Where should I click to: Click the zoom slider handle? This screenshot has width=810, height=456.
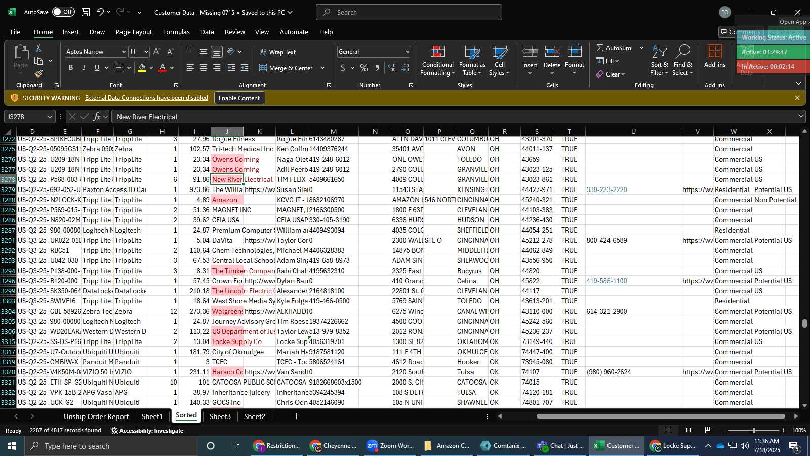(x=754, y=430)
